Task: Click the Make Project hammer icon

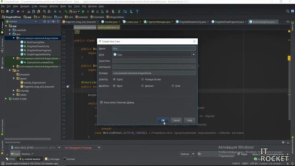Action: pyautogui.click(x=66, y=12)
